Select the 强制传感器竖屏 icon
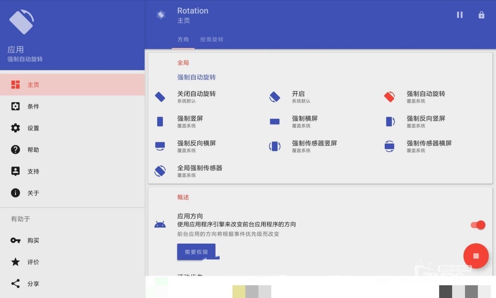This screenshot has height=298, width=496. 275,146
